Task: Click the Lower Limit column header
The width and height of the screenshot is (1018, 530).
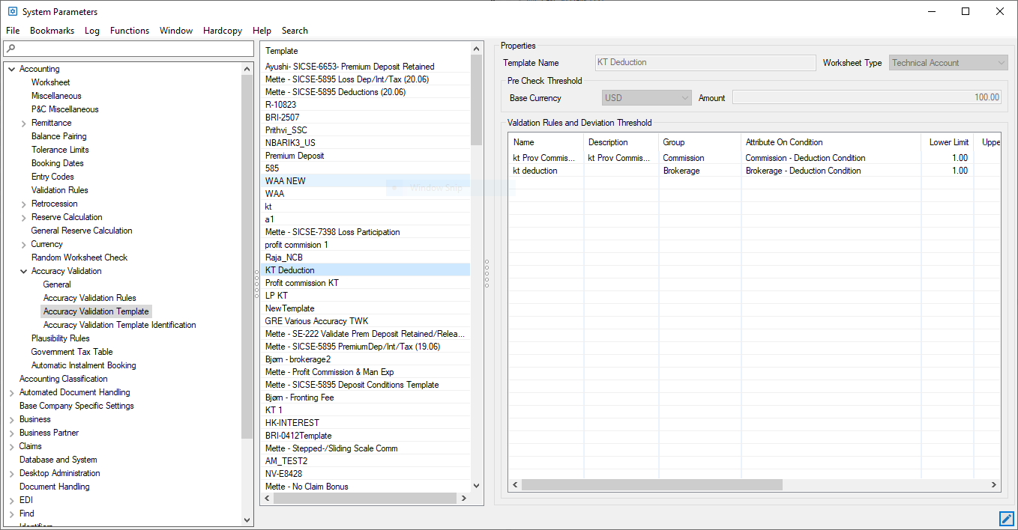Action: coord(948,142)
